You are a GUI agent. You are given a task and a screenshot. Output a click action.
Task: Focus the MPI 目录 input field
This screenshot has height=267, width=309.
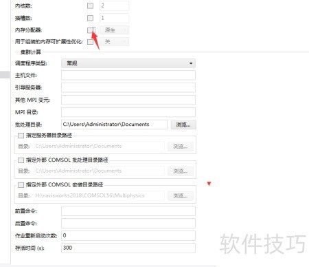128,112
